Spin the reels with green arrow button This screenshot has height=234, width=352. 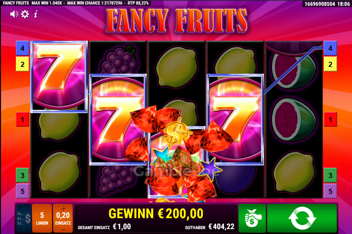click(302, 218)
